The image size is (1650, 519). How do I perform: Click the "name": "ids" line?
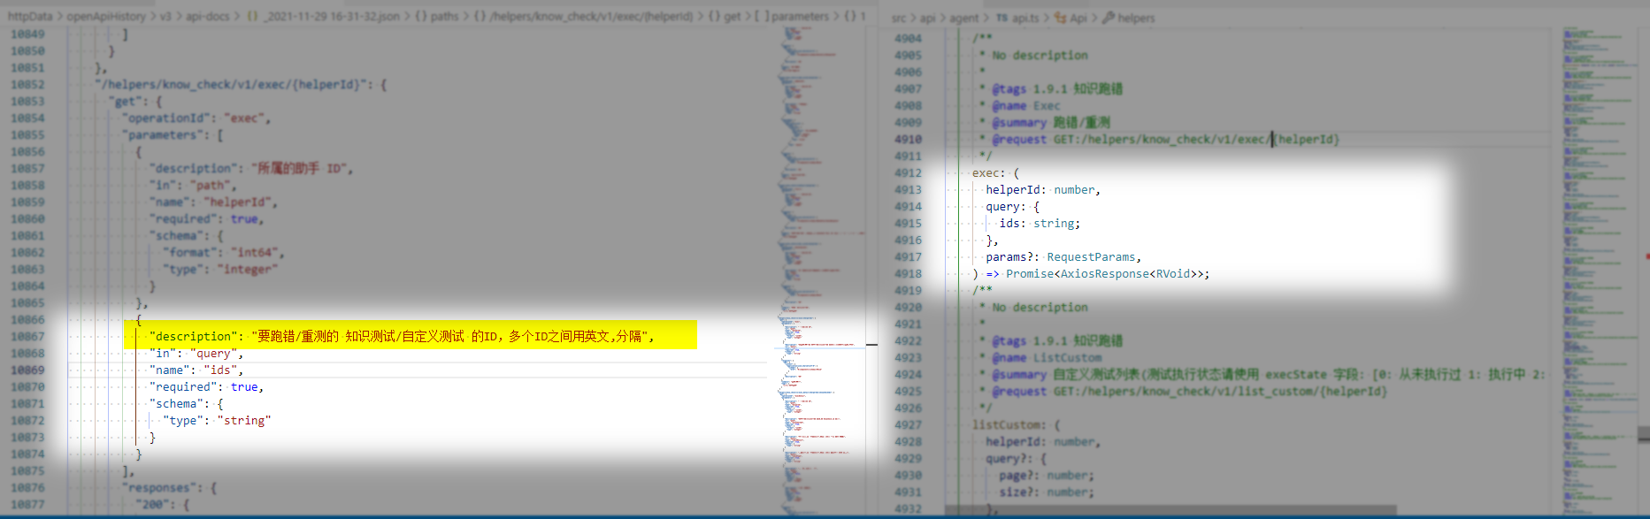click(x=196, y=370)
